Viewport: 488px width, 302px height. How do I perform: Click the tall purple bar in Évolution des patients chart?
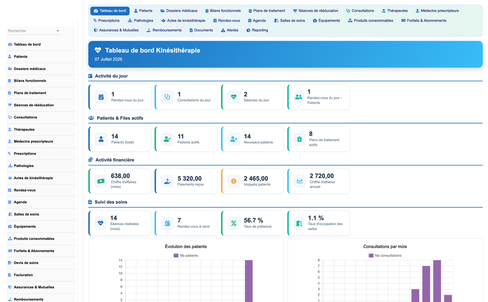click(x=248, y=281)
